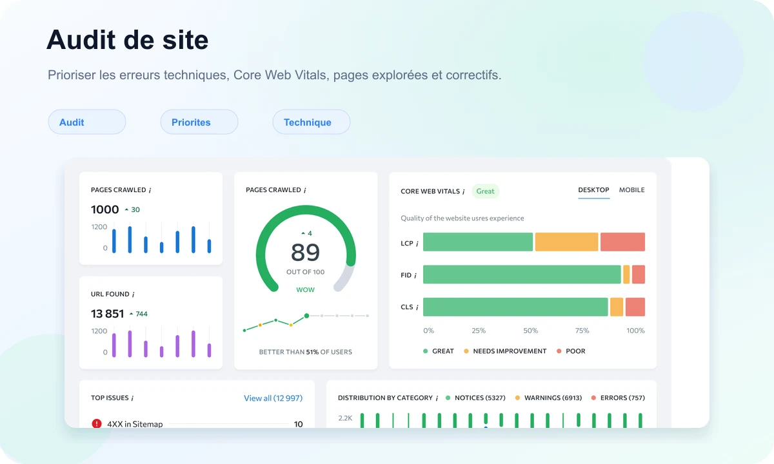
Task: Click the red error icon for 4XX in Sitemap
Action: tap(97, 423)
